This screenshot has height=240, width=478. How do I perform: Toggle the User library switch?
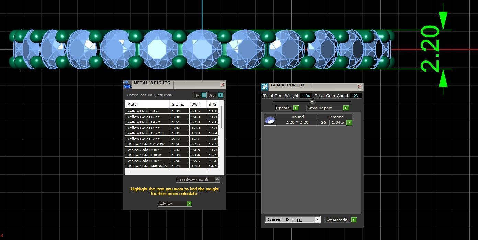pyautogui.click(x=215, y=95)
